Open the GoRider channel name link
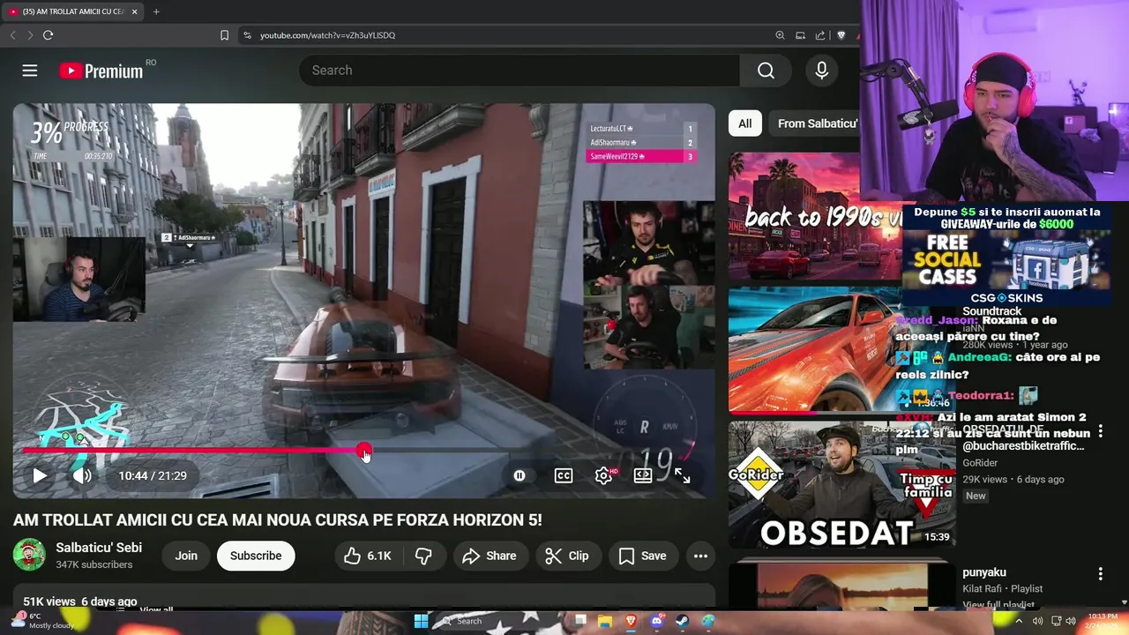 coord(980,463)
